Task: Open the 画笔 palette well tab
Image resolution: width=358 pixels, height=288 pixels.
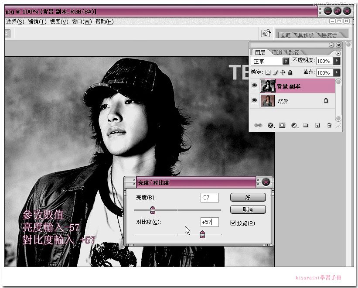Action: 285,35
